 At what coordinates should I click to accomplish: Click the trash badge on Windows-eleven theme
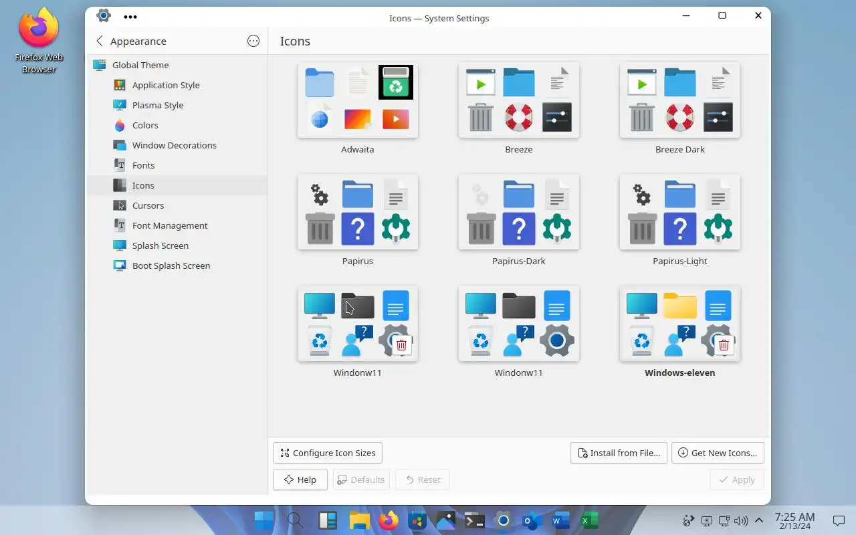tap(724, 345)
